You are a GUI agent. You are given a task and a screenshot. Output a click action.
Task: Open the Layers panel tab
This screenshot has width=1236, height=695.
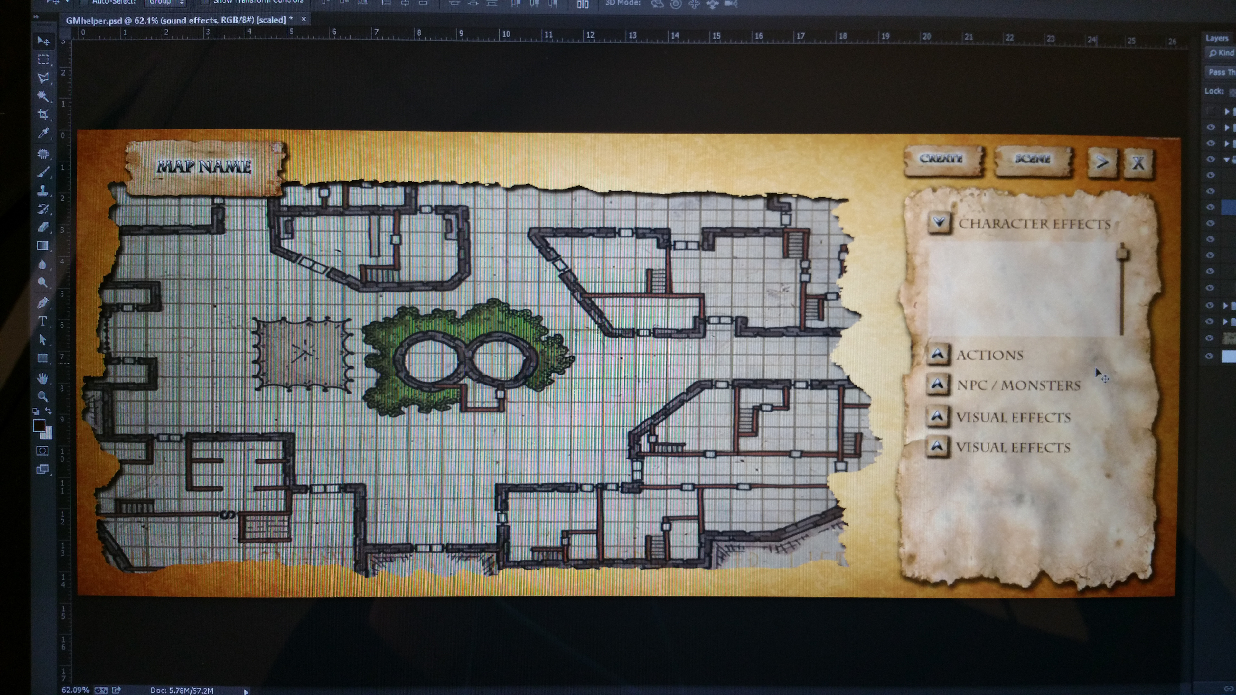point(1217,38)
